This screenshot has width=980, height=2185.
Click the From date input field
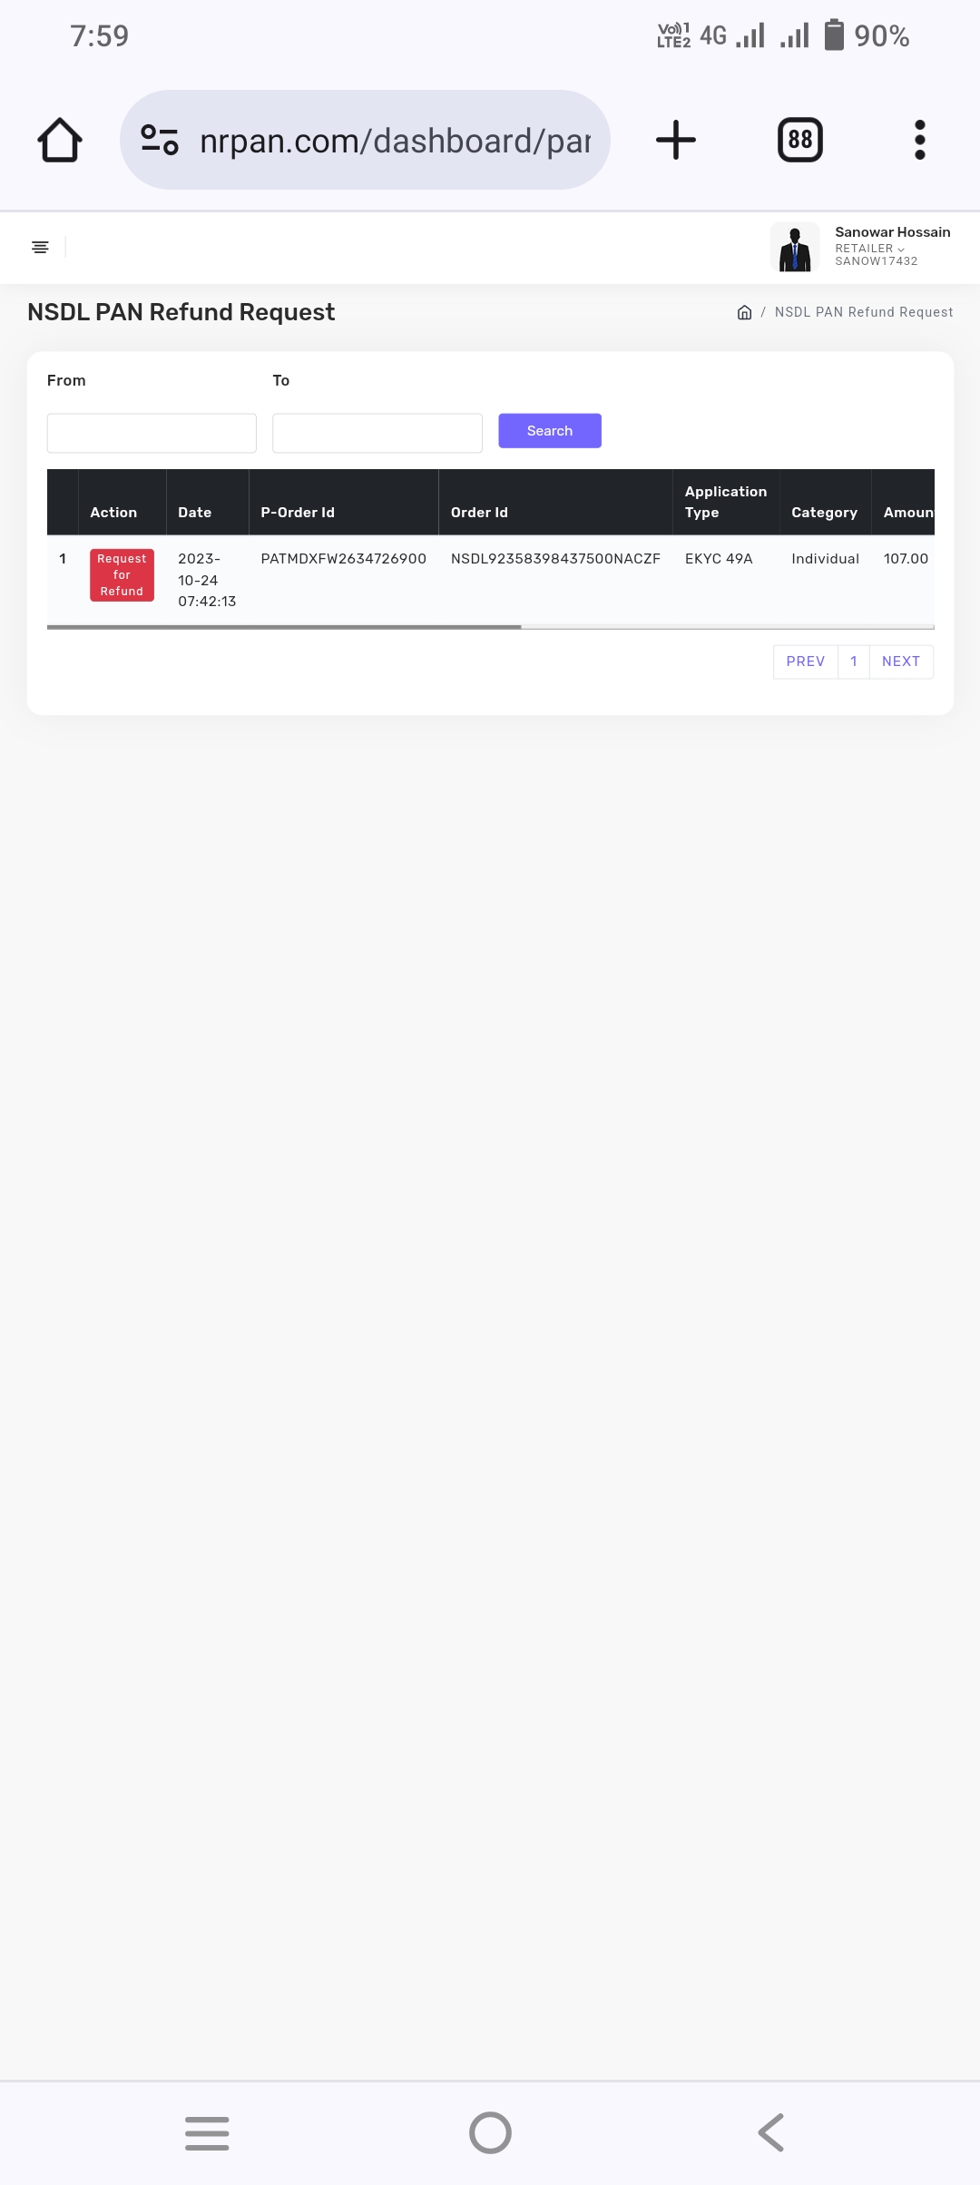(152, 433)
